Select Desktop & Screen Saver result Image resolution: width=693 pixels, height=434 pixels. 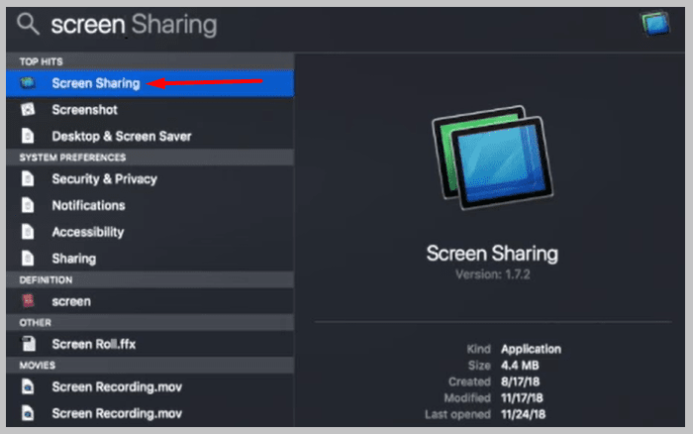point(149,137)
